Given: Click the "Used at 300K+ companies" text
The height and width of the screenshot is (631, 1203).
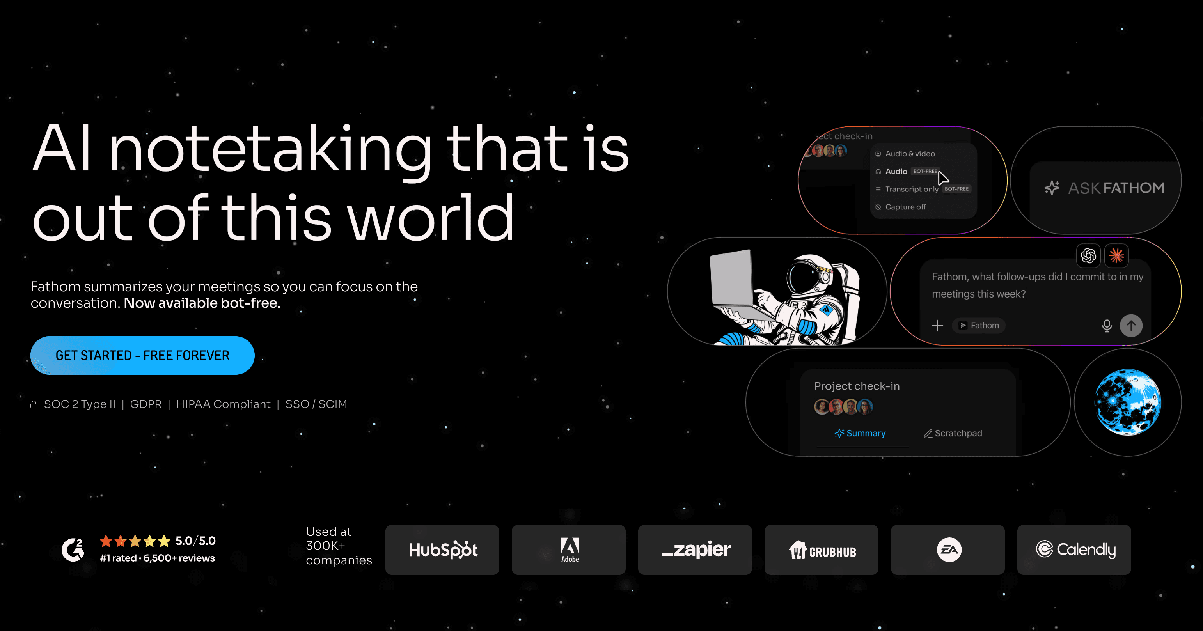Looking at the screenshot, I should [x=339, y=546].
